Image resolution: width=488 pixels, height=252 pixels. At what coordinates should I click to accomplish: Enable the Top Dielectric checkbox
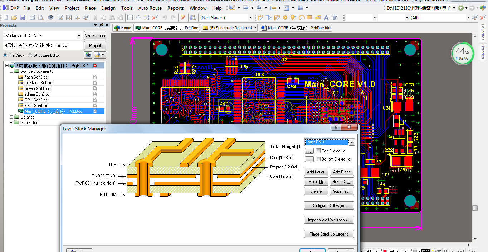click(318, 151)
